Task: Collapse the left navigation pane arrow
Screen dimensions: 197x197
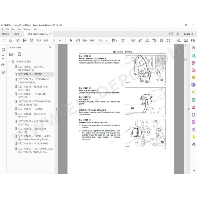Action: [x=56, y=109]
